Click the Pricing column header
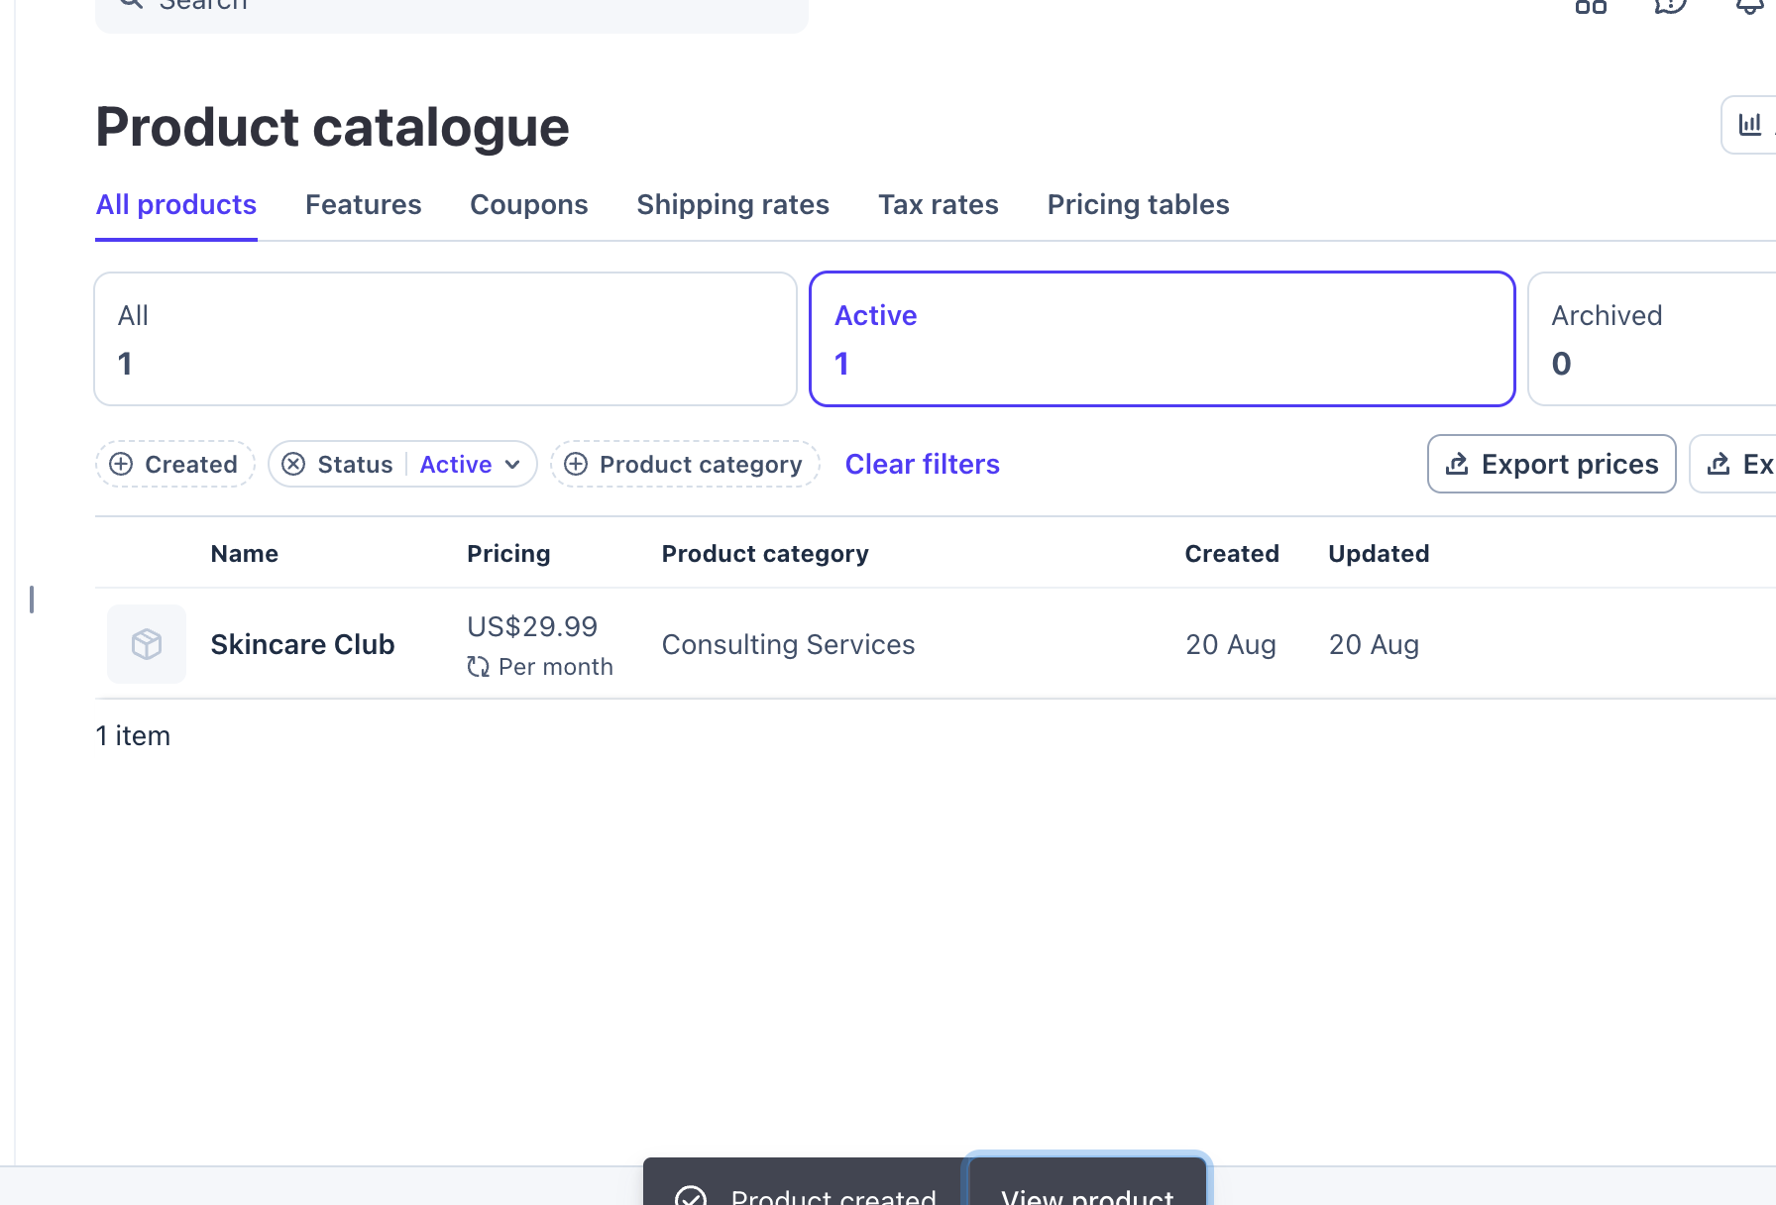This screenshot has height=1205, width=1776. coord(508,554)
